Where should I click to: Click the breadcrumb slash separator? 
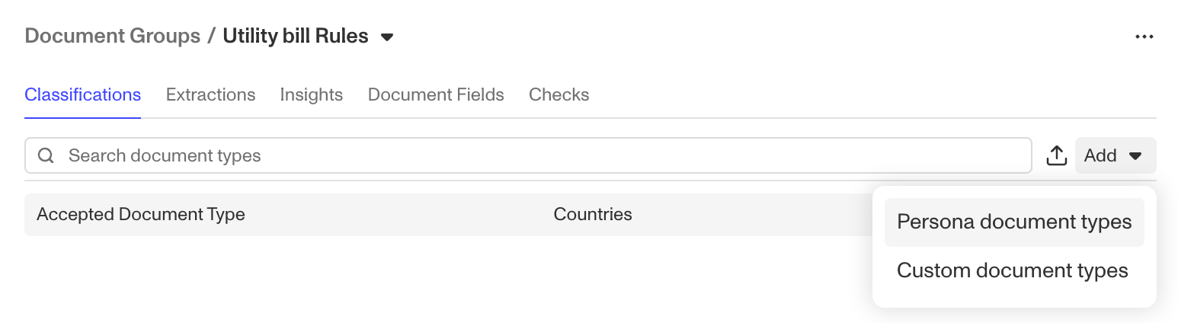(x=212, y=36)
